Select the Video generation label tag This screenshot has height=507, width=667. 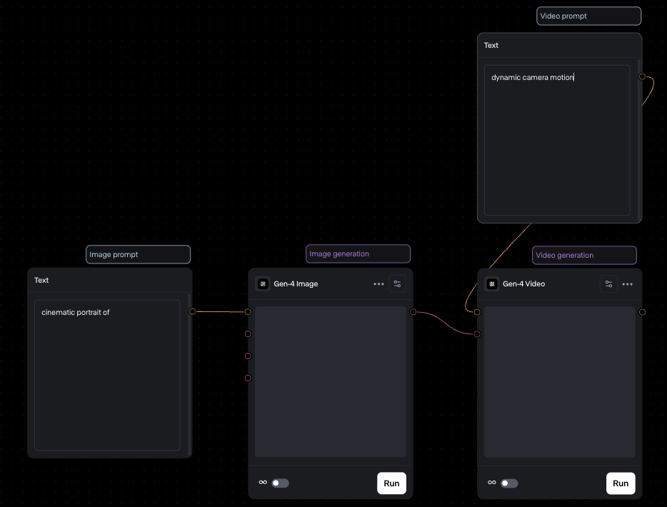pos(583,255)
